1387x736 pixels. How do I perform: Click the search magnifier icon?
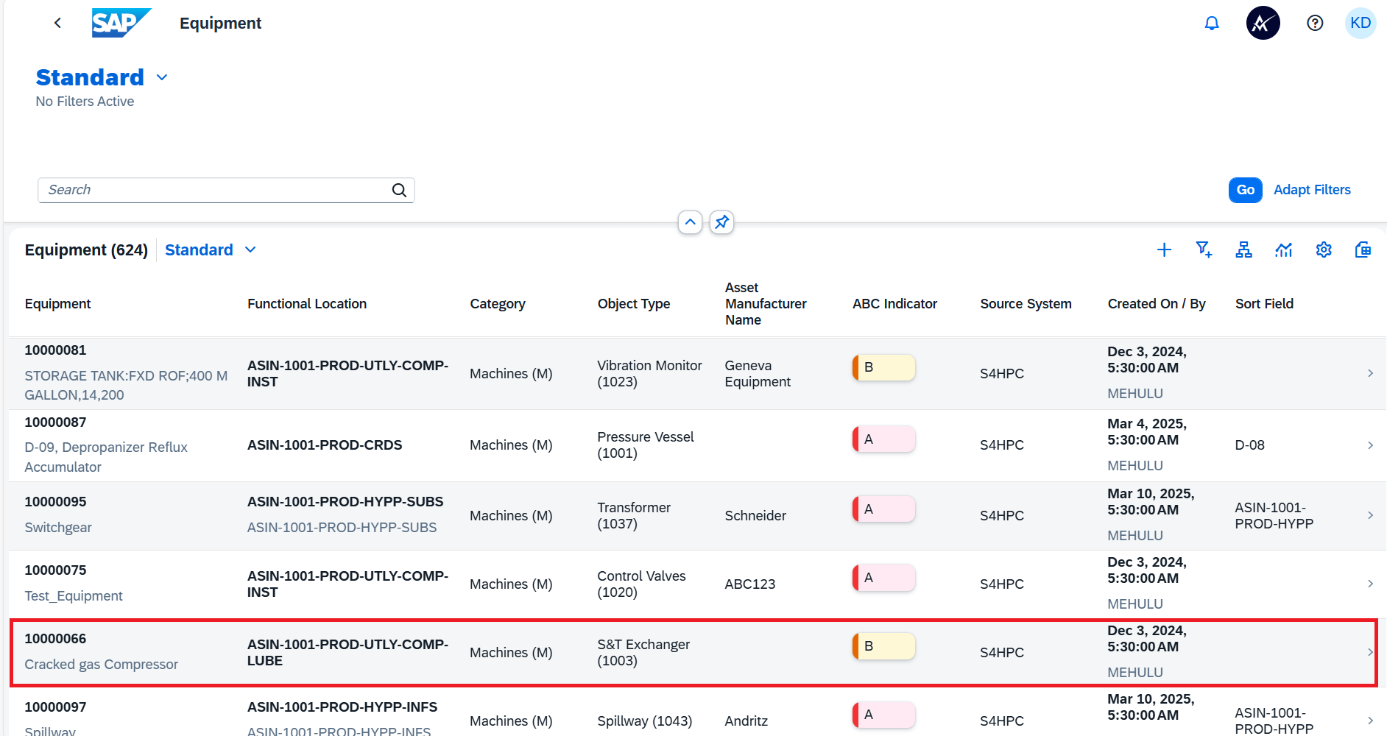click(x=399, y=190)
